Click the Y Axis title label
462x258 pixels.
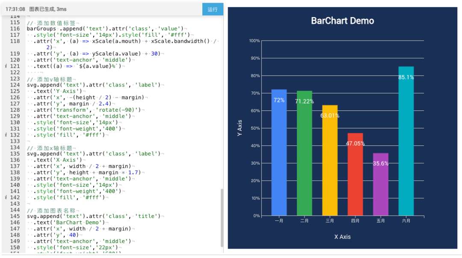pos(240,128)
